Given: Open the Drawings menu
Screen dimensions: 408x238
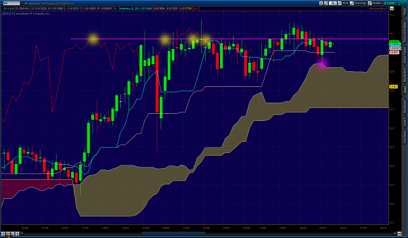Looking at the screenshot, I should (358, 3).
